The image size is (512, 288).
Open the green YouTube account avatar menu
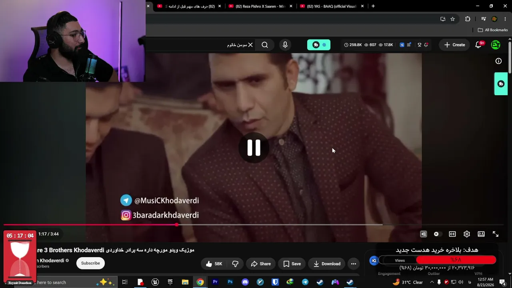tap(496, 45)
